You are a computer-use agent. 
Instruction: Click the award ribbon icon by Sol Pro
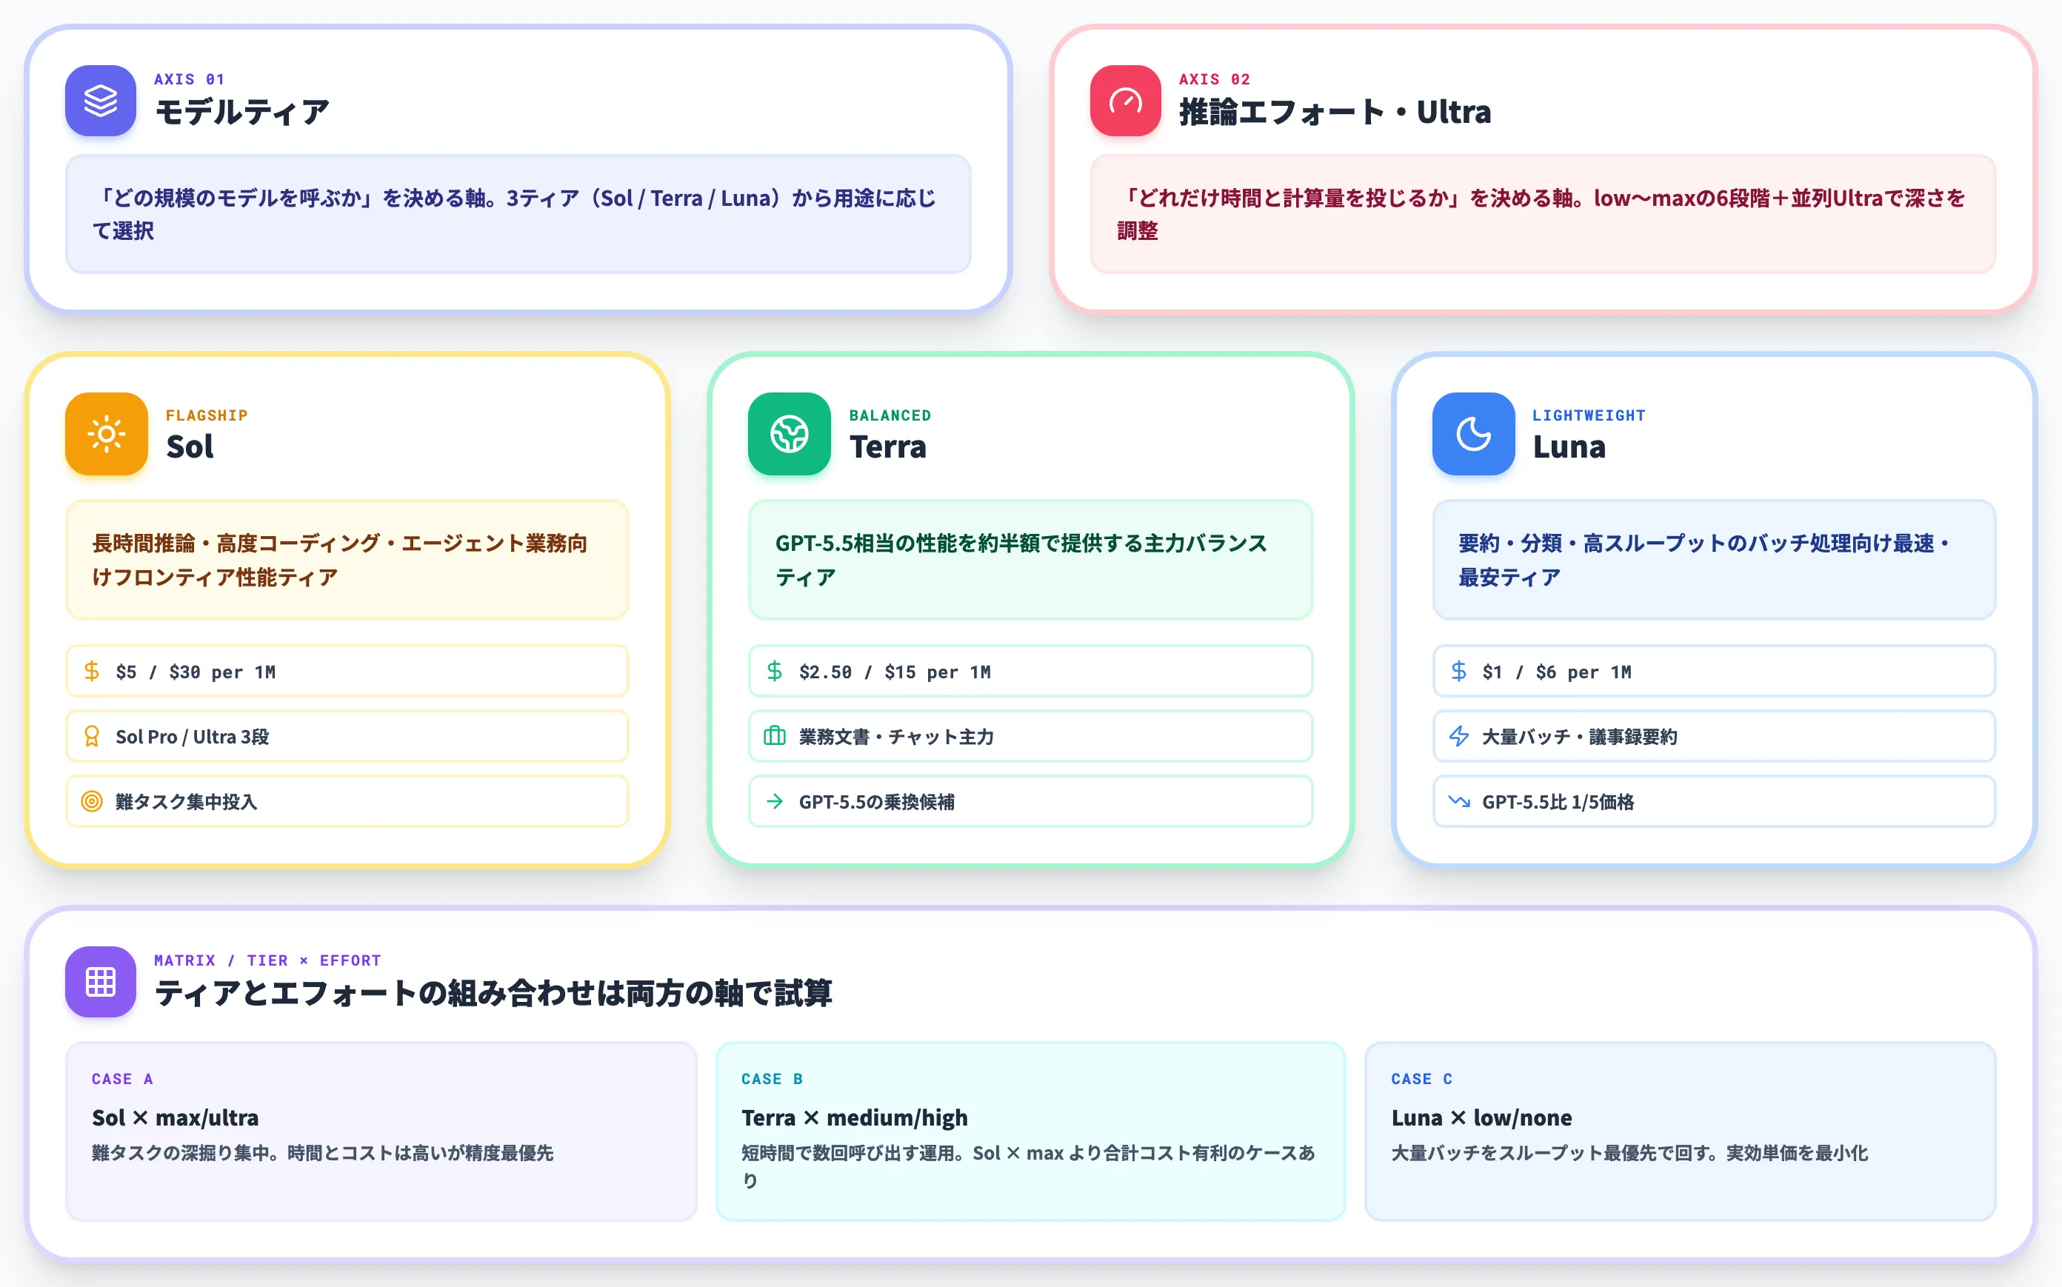[x=92, y=736]
